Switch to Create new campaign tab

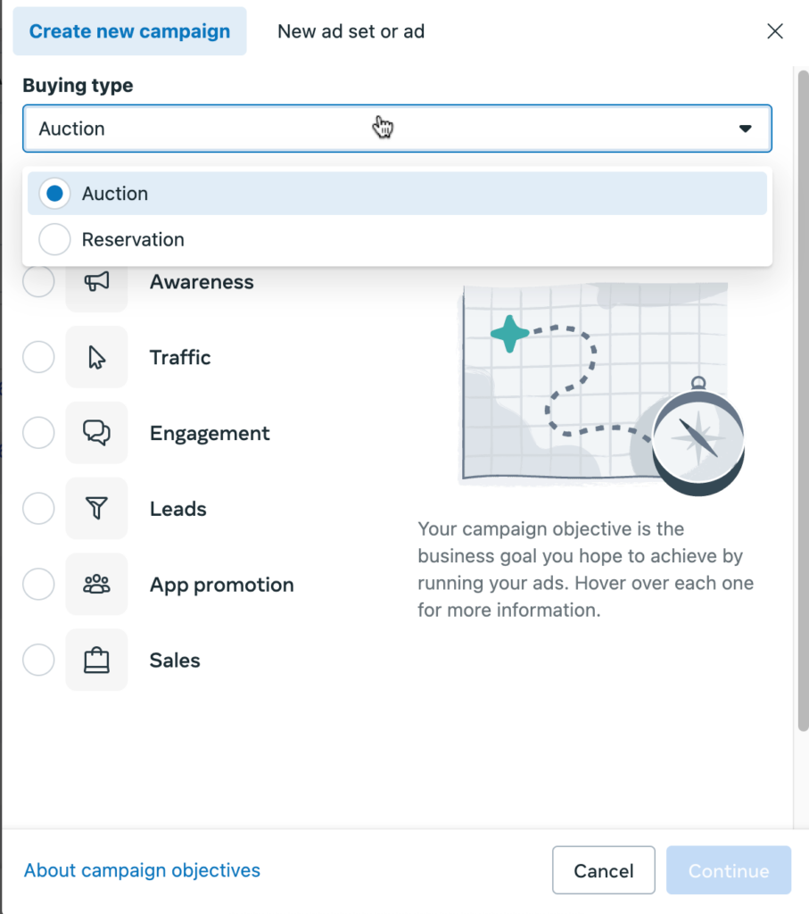[x=129, y=31]
